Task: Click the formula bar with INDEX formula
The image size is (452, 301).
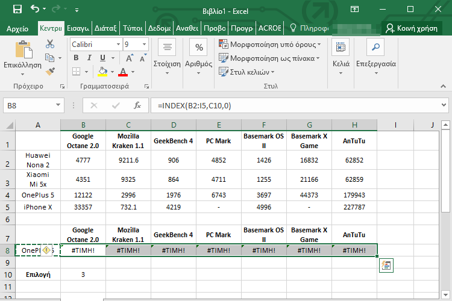Action: 295,106
